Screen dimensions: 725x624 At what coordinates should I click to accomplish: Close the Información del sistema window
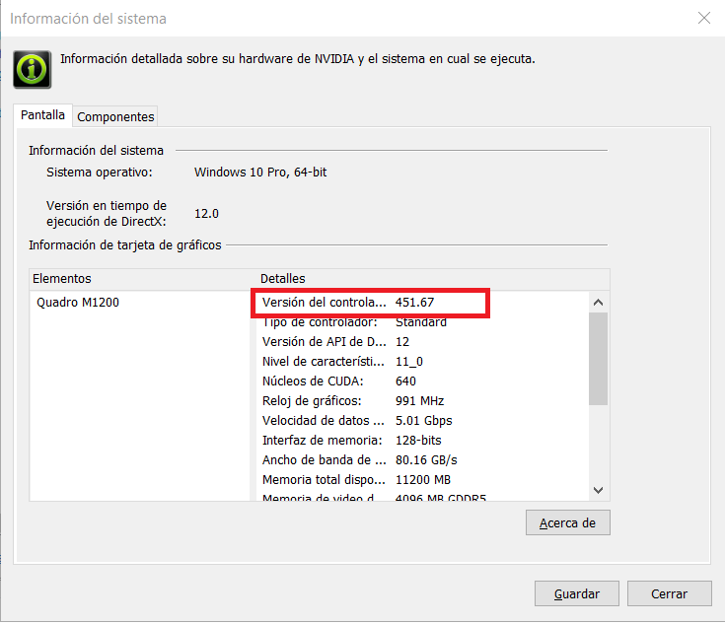tap(703, 18)
